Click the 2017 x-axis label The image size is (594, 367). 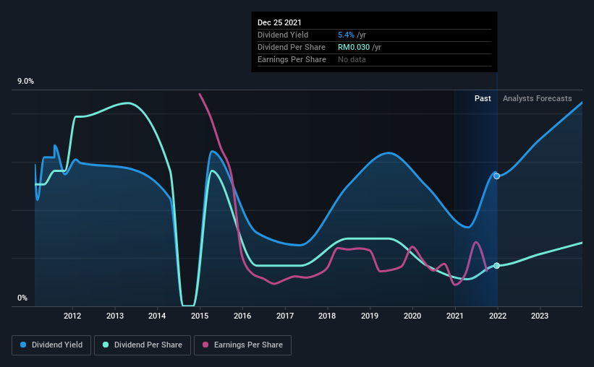click(285, 316)
